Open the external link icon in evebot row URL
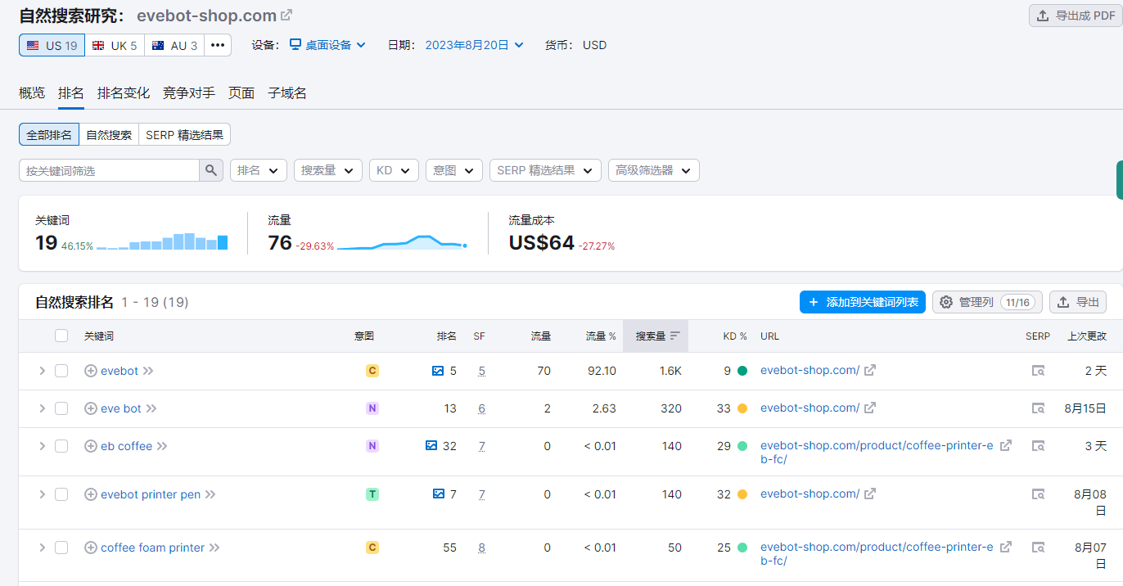Image resolution: width=1123 pixels, height=586 pixels. (x=870, y=370)
